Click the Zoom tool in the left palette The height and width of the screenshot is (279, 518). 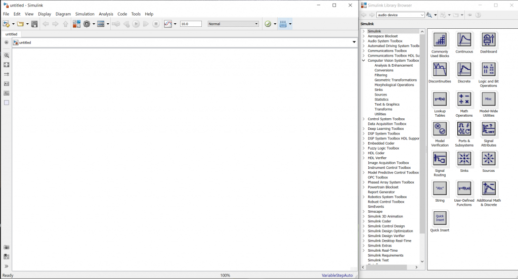[x=6, y=56]
